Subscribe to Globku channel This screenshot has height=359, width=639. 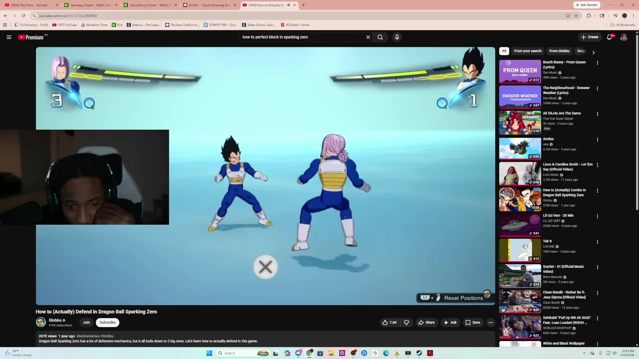click(x=107, y=323)
